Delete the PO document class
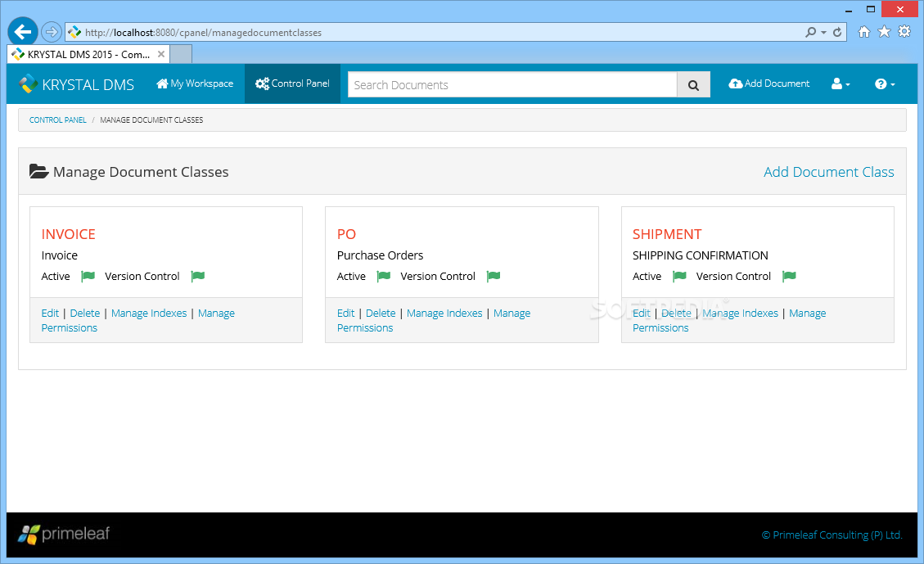Image resolution: width=924 pixels, height=564 pixels. 381,313
